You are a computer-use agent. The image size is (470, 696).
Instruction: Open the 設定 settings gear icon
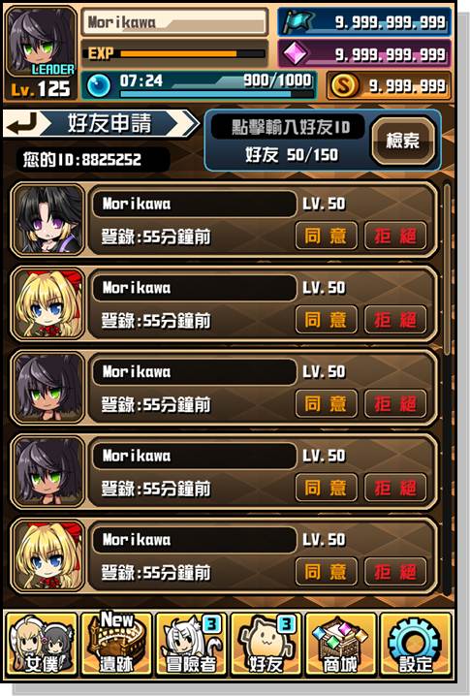pos(416,644)
